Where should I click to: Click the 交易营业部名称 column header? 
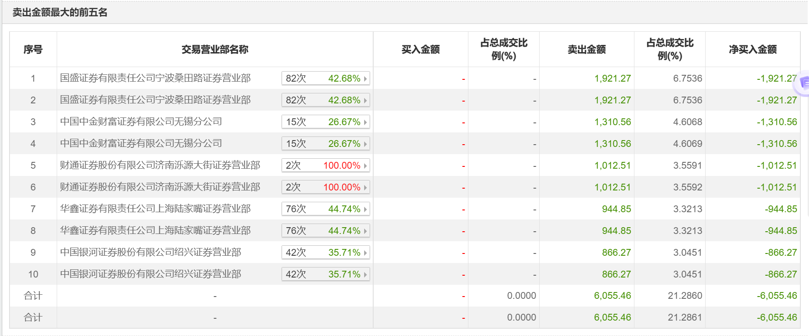215,49
